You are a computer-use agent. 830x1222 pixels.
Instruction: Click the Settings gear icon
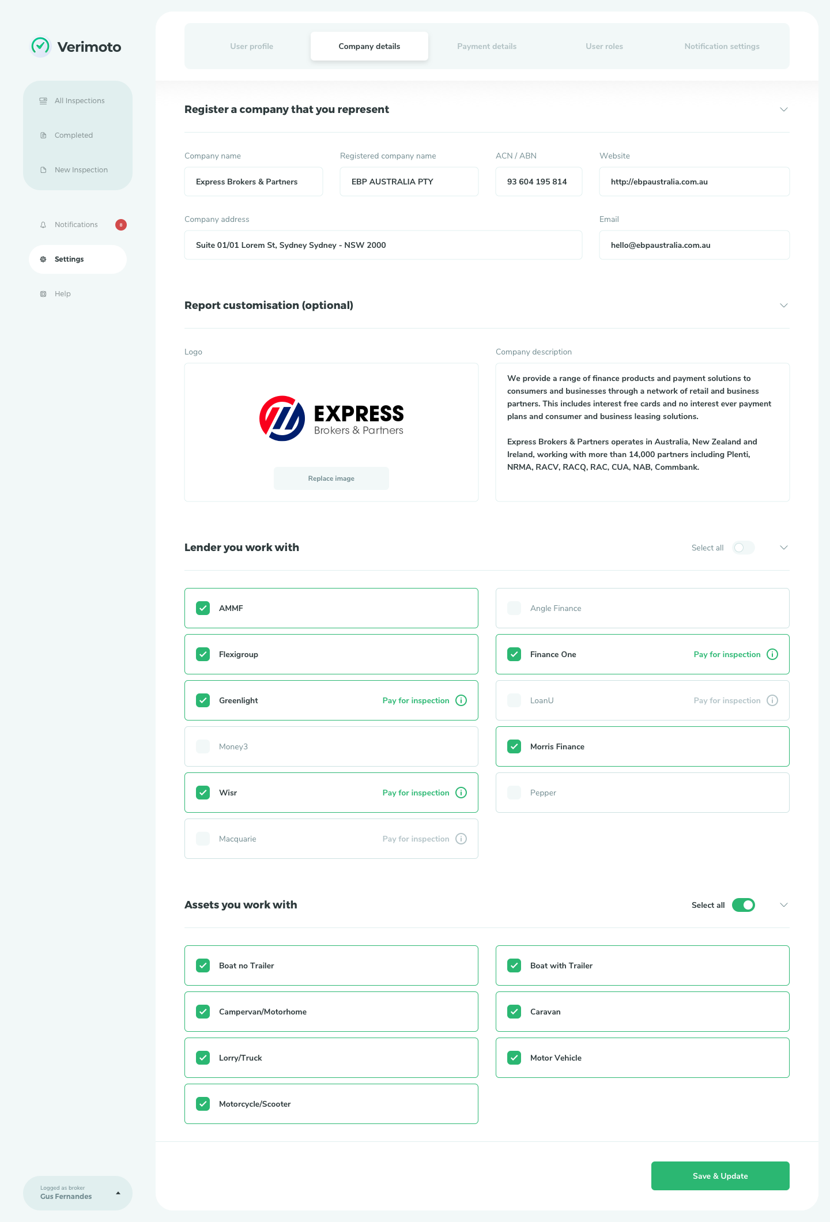[43, 259]
